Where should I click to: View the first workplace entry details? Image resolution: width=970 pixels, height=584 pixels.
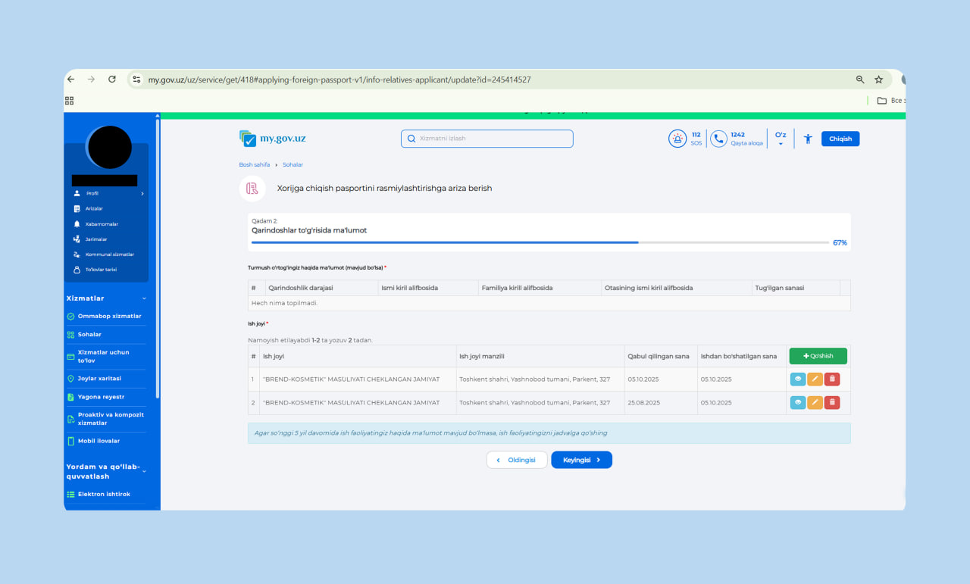798,379
